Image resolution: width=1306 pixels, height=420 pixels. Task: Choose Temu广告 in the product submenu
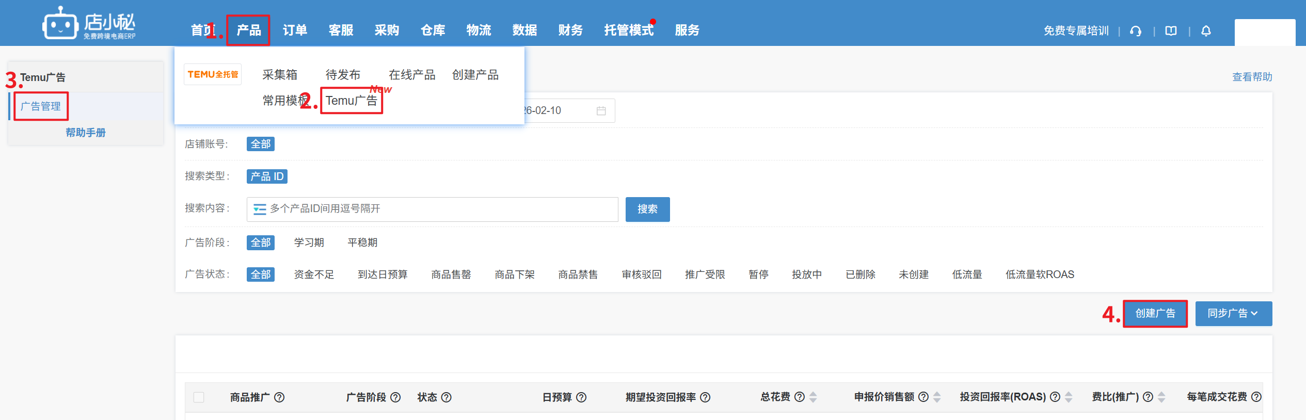click(x=351, y=101)
